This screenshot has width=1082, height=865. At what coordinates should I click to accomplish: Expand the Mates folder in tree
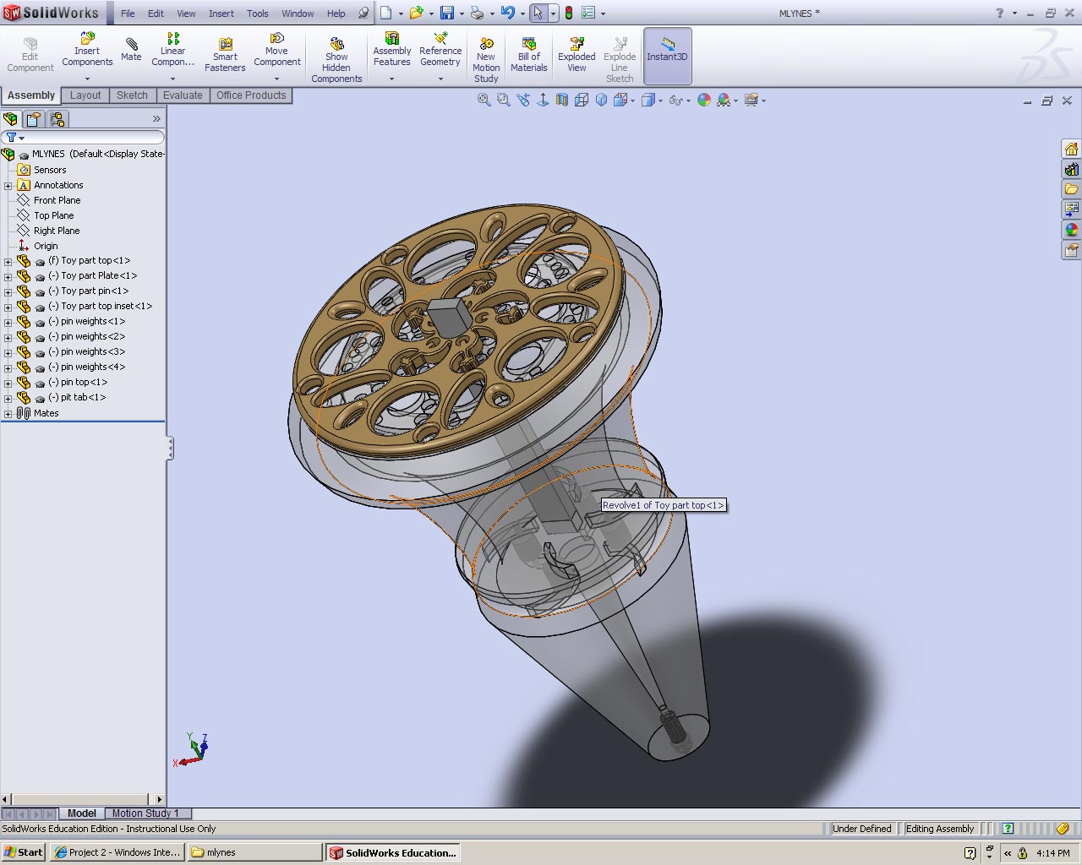coord(8,413)
